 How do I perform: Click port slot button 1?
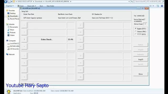(24, 25)
